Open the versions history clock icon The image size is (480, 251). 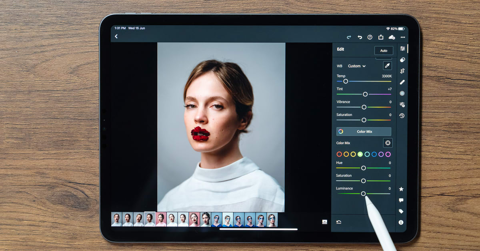tap(402, 116)
